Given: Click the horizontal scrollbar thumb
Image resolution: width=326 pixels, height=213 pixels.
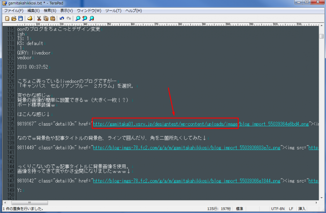Looking at the screenshot, I should pos(30,203).
